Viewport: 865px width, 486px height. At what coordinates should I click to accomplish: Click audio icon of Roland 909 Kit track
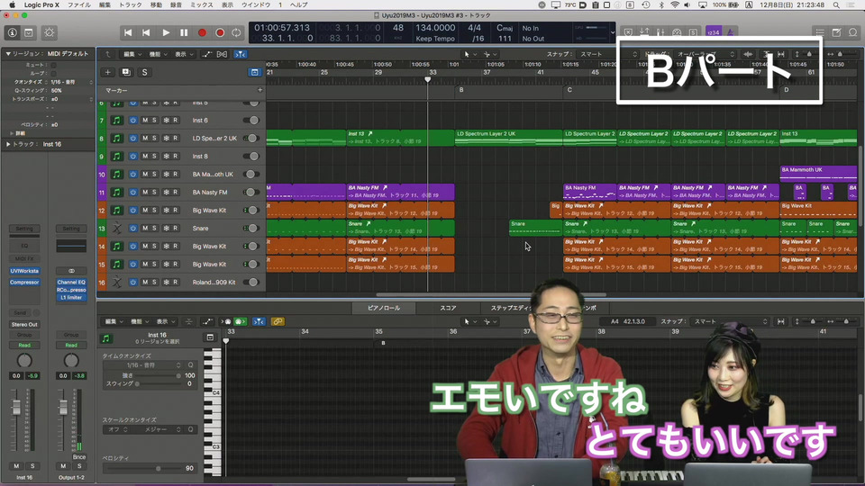pyautogui.click(x=117, y=282)
